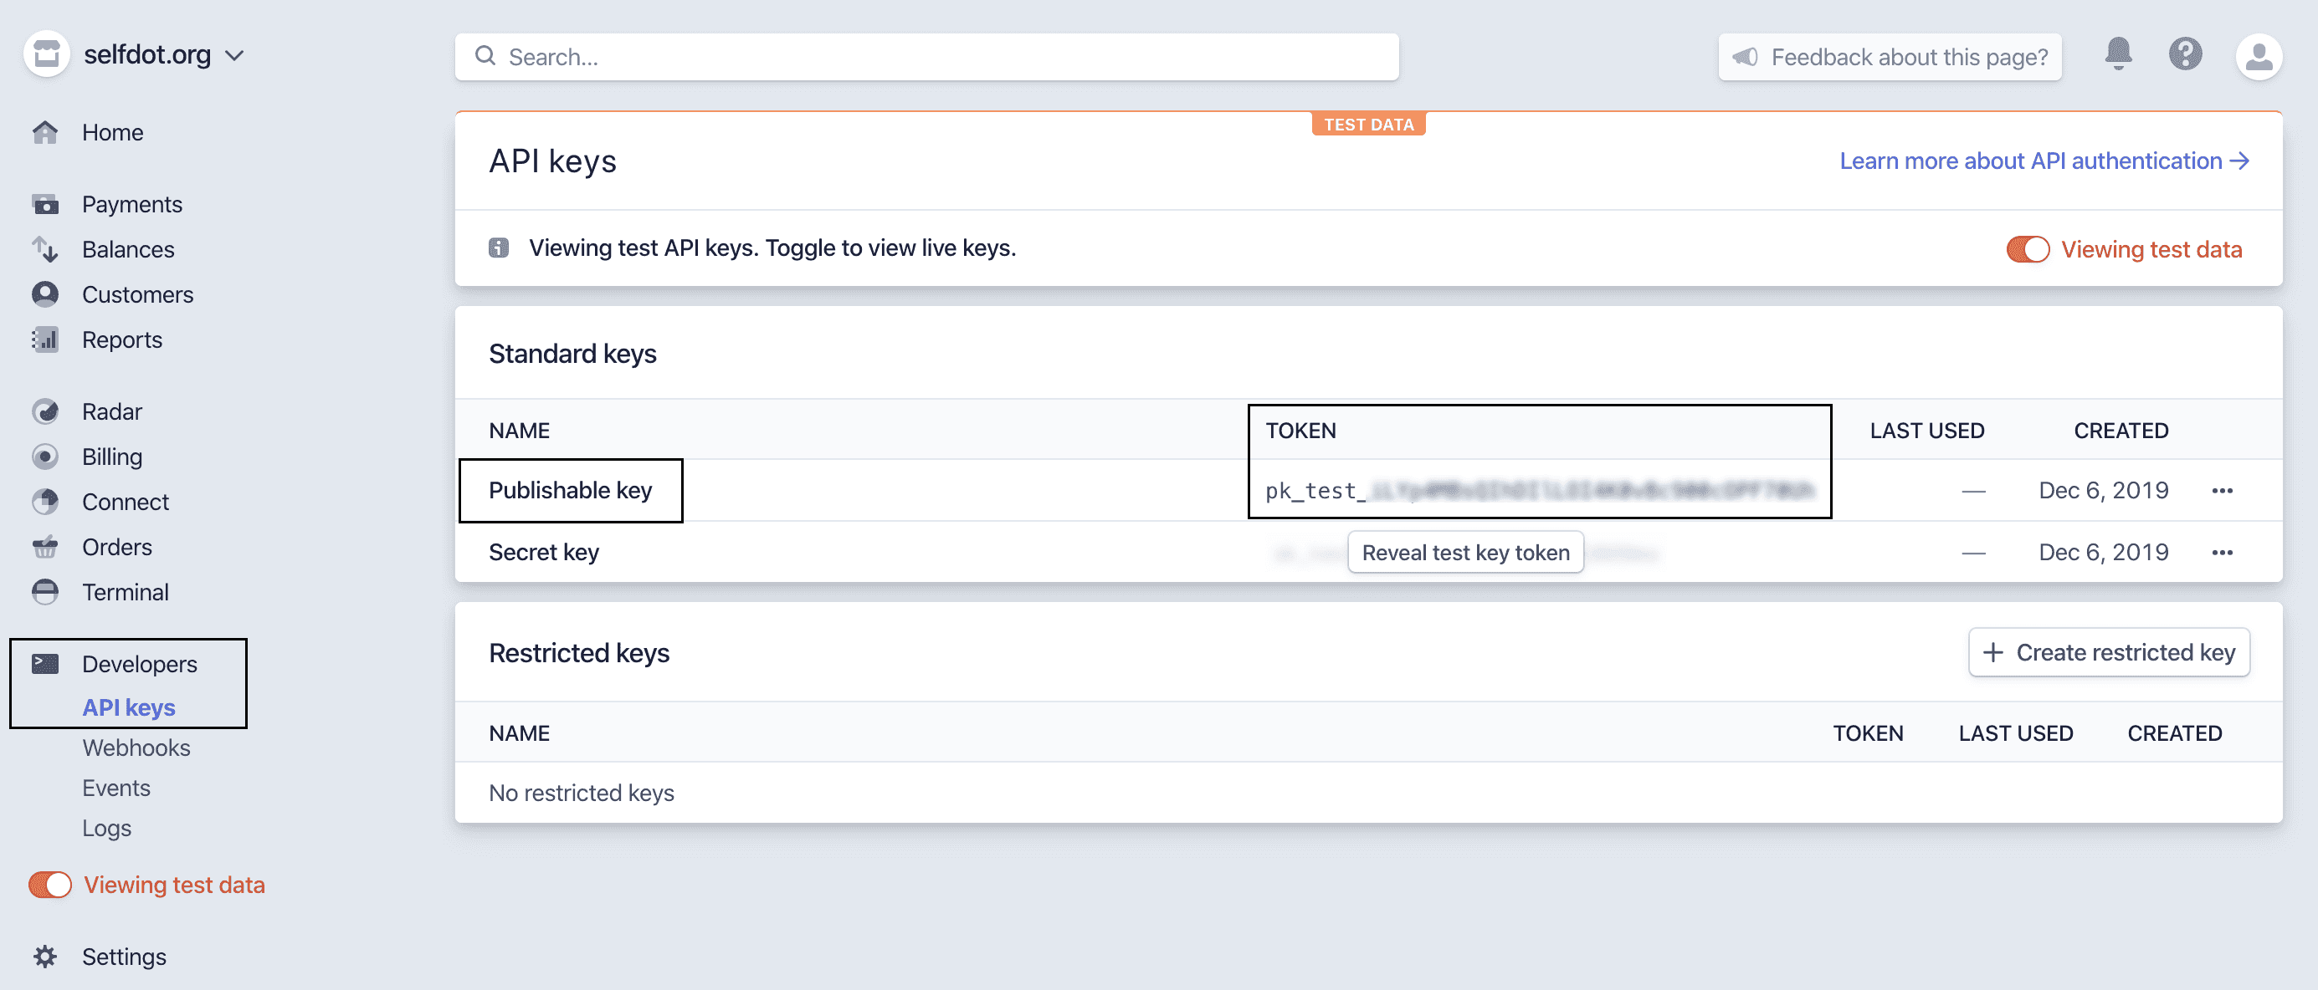
Task: Click Reveal test key token button
Action: 1465,552
